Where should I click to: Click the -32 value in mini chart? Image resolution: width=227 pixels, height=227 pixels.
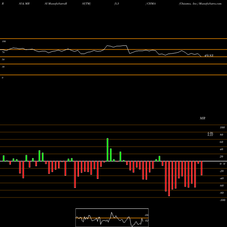click(147, 221)
